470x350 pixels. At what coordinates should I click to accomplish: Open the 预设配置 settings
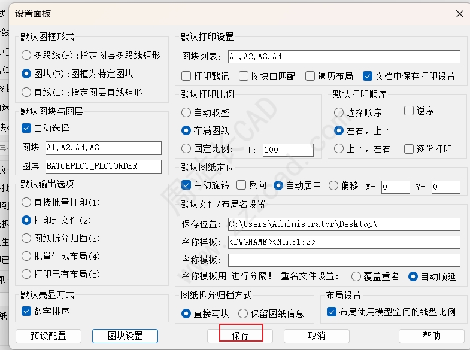[48, 336]
